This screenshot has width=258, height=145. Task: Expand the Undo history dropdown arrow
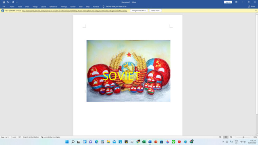click(x=10, y=2)
